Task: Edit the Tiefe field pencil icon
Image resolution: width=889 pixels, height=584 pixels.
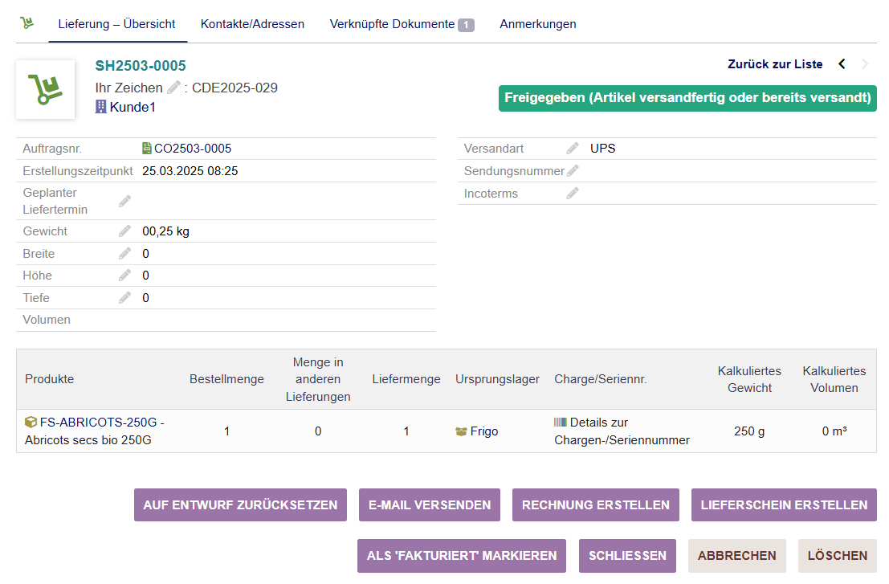Action: (x=124, y=298)
